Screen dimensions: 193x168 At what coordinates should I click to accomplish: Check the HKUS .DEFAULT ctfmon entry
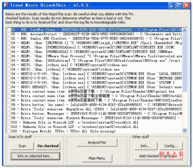[9, 87]
